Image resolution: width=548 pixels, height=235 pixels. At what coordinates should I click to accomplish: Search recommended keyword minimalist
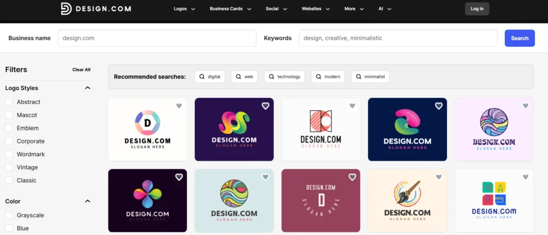pos(370,77)
